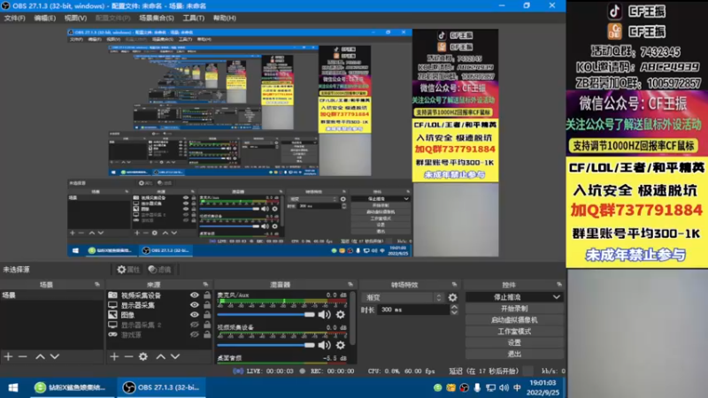Open the 视图(V) menu
This screenshot has height=398, width=708.
[x=75, y=18]
